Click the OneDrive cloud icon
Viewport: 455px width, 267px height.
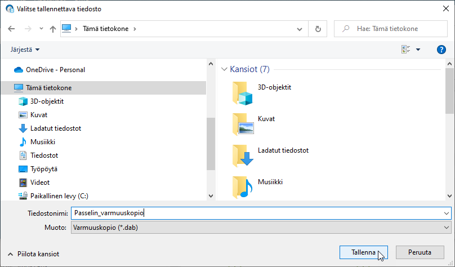coord(19,70)
